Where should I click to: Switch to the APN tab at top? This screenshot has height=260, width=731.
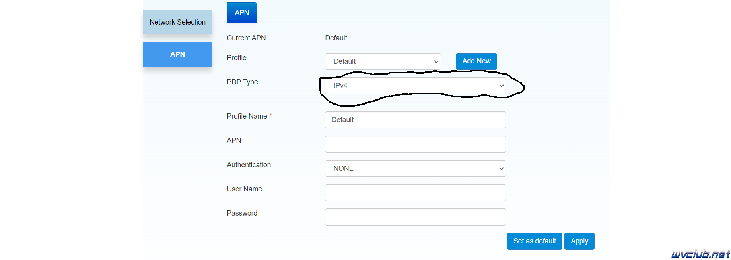coord(242,13)
